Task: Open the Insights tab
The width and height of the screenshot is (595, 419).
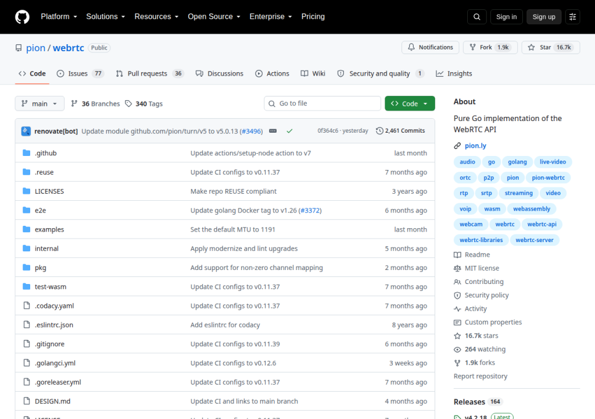Action: pos(454,73)
